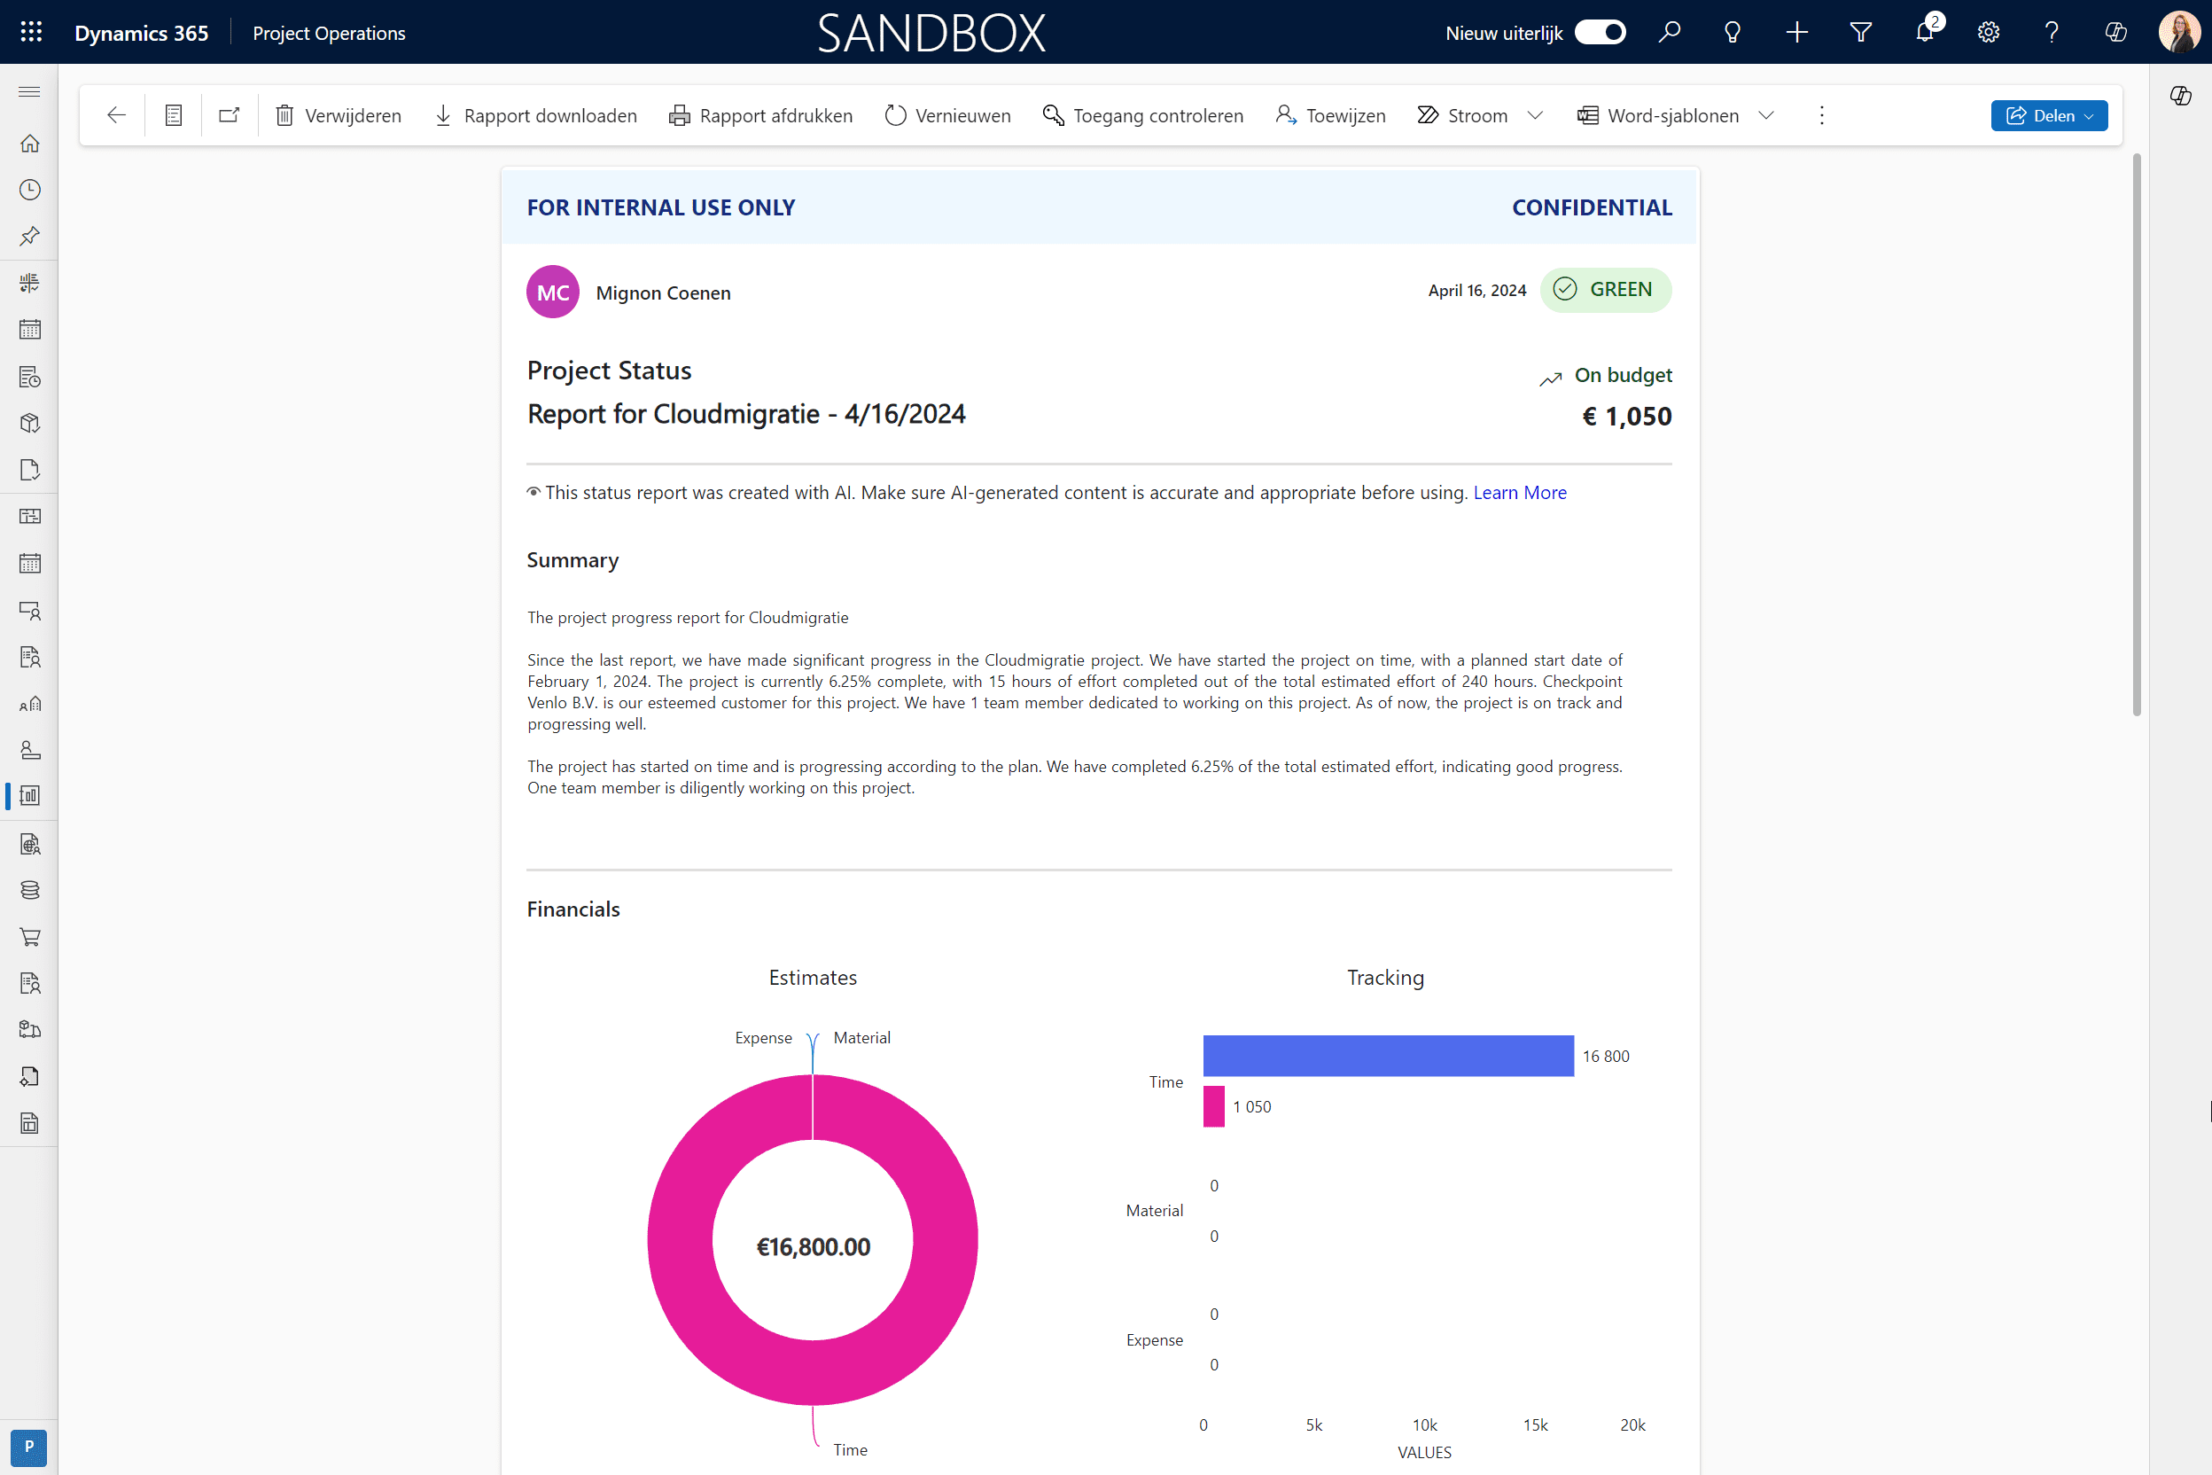
Task: Click Project Operations app name
Action: click(x=329, y=33)
